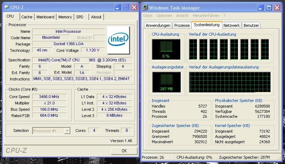Open the Memory tab in CPU-Z
The width and height of the screenshot is (285, 164).
65,17
